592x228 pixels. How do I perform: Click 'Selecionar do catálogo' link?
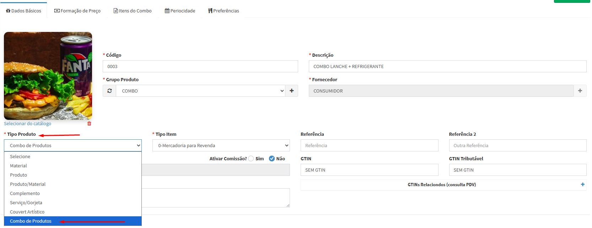coord(27,124)
